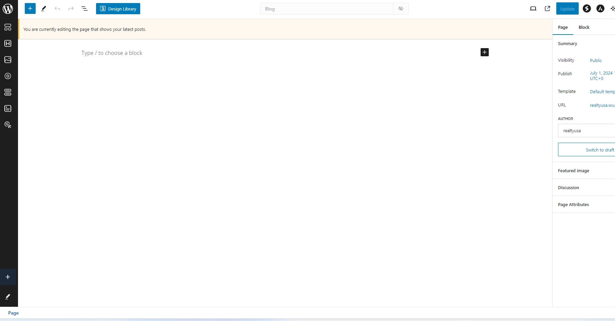Viewport: 615px width, 321px height.
Task: Click the Blog title field
Action: pyautogui.click(x=327, y=9)
